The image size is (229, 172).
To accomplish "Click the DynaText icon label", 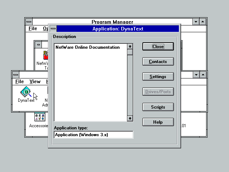I will pos(26,100).
